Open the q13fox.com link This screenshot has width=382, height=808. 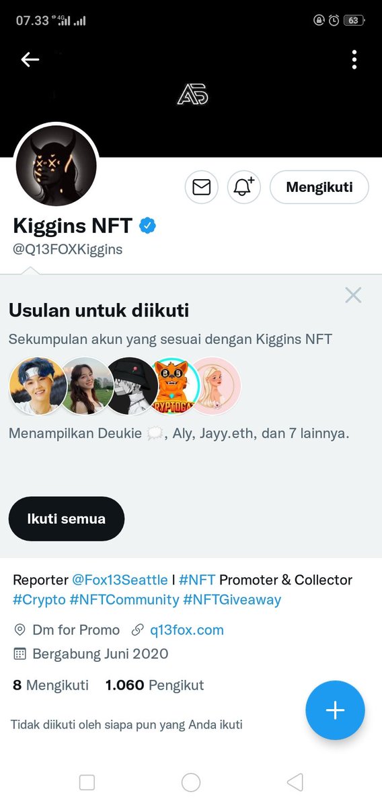tap(187, 630)
